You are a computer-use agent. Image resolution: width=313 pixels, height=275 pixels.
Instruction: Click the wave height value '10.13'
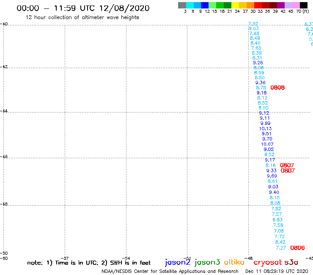265,129
